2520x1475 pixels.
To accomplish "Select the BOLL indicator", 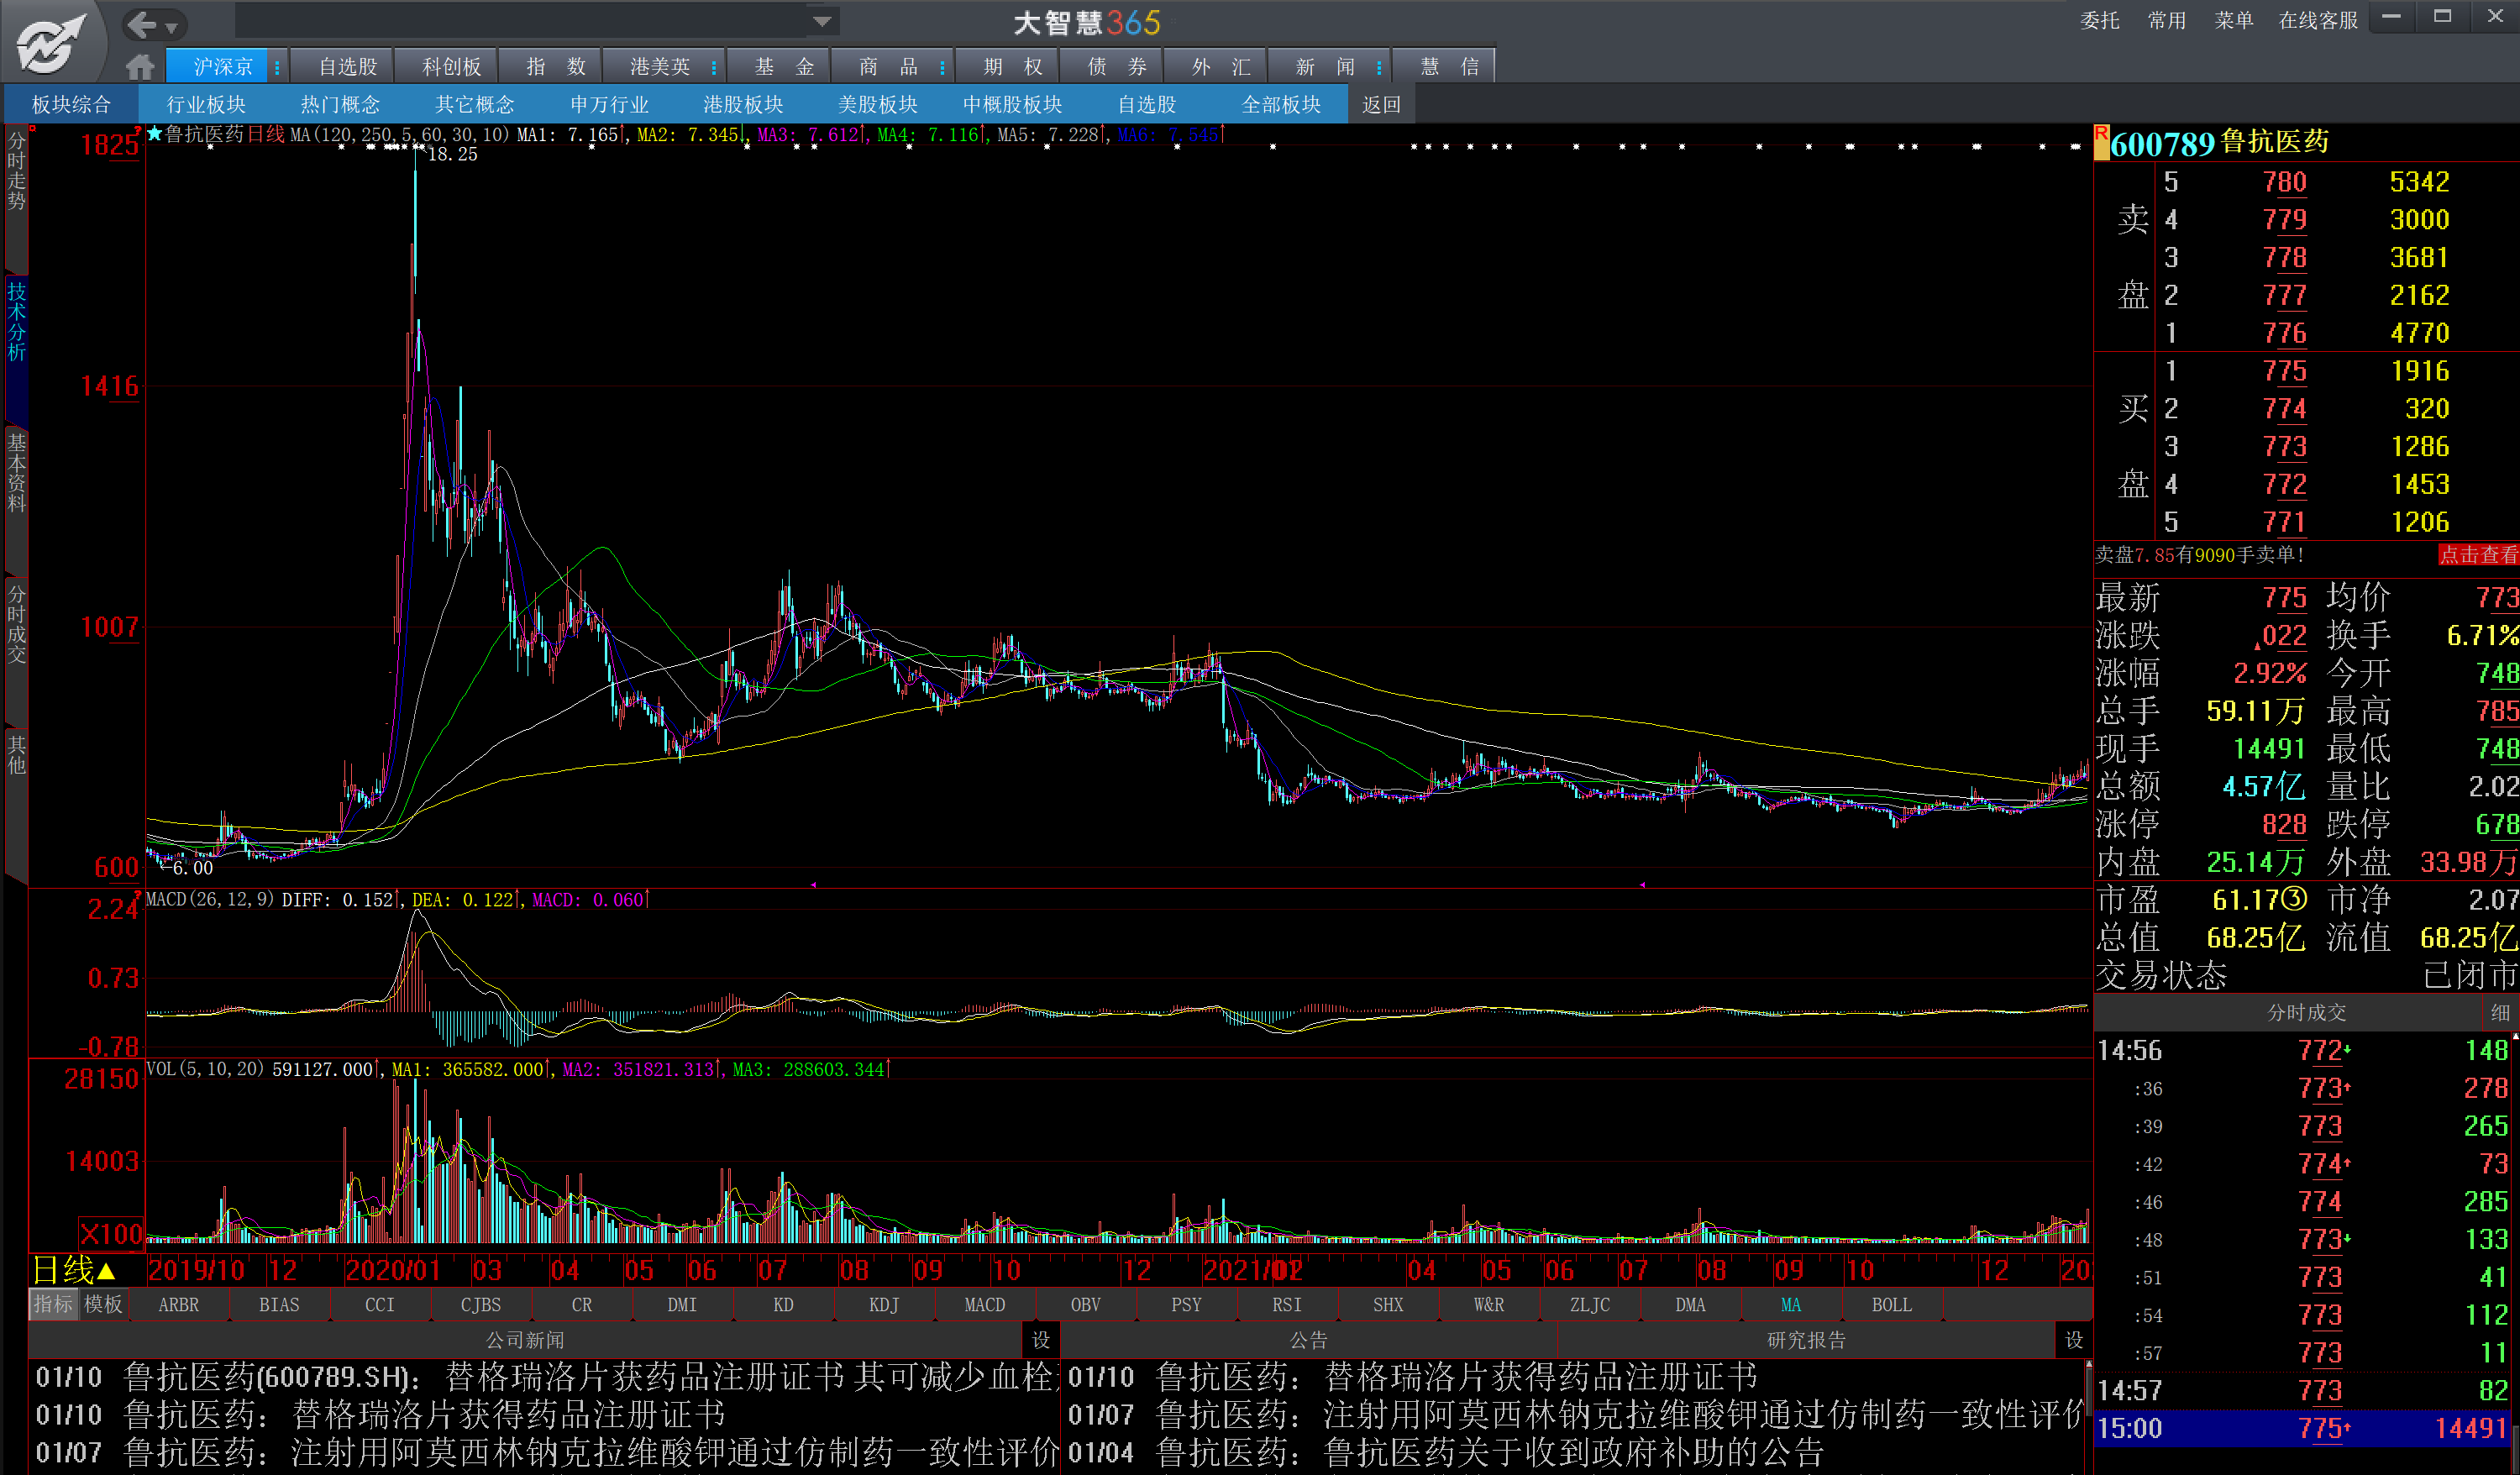I will [1892, 1304].
